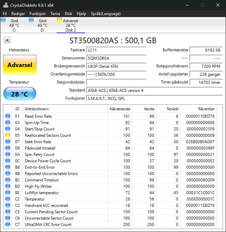Select the C: drive blue health orb

[3, 20]
